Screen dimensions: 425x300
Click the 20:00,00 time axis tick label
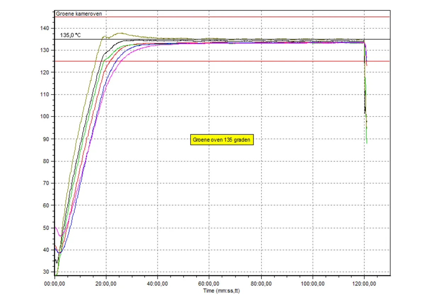pos(106,284)
